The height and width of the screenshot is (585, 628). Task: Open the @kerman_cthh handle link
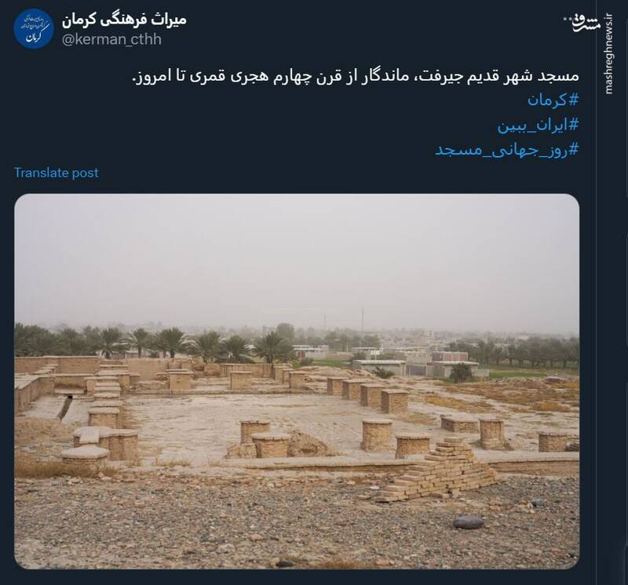(x=111, y=39)
